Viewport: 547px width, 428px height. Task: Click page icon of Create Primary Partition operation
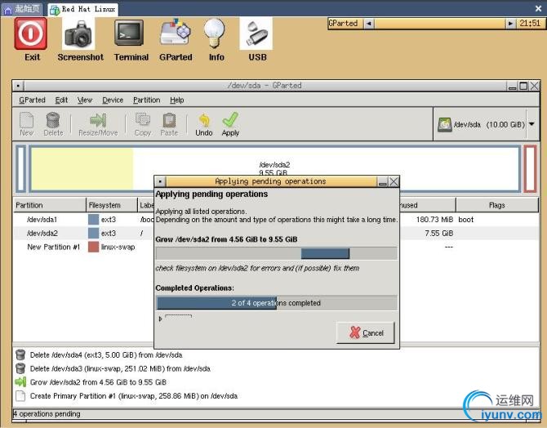(20, 396)
